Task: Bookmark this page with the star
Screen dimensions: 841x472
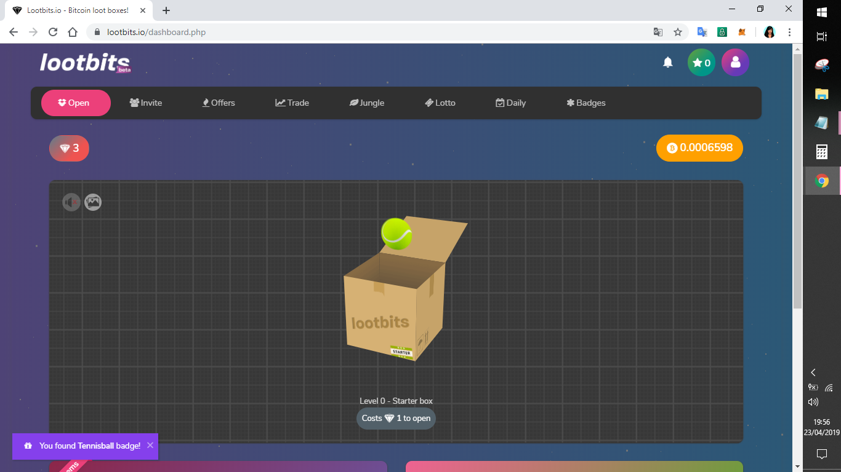Action: coord(678,32)
